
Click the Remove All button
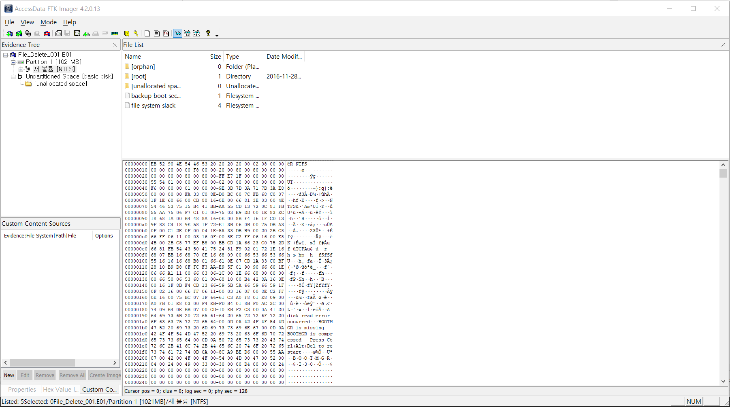(73, 375)
